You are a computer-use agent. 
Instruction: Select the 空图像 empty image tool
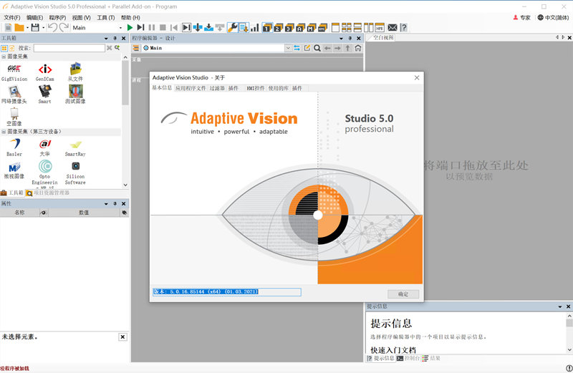tap(14, 117)
